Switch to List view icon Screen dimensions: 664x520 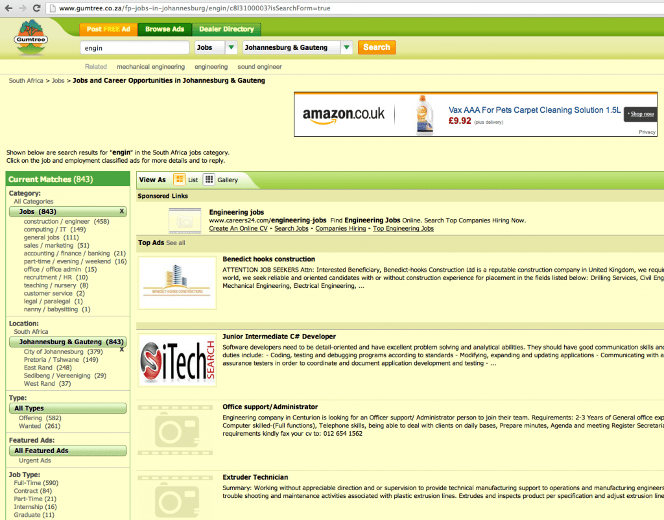click(x=180, y=180)
